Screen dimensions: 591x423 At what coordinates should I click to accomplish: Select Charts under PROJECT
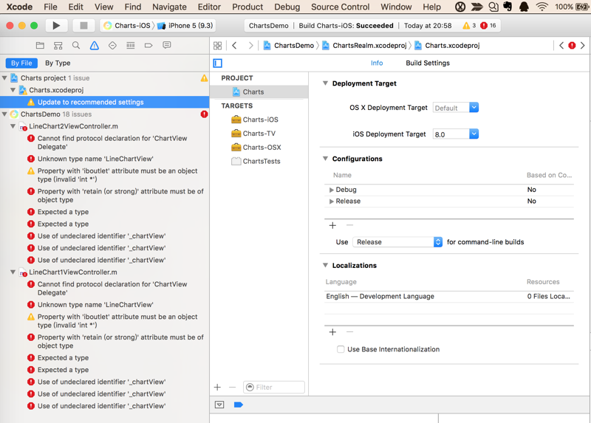[x=259, y=92]
